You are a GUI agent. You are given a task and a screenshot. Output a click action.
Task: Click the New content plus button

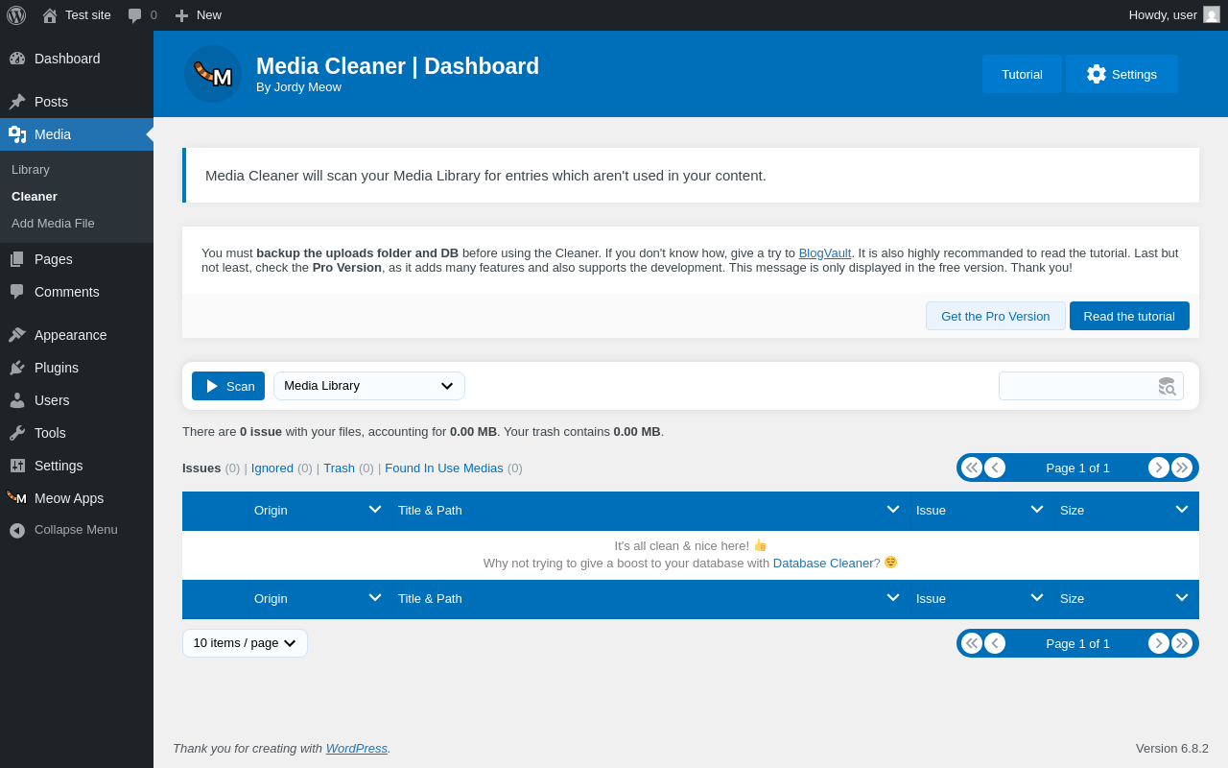199,15
